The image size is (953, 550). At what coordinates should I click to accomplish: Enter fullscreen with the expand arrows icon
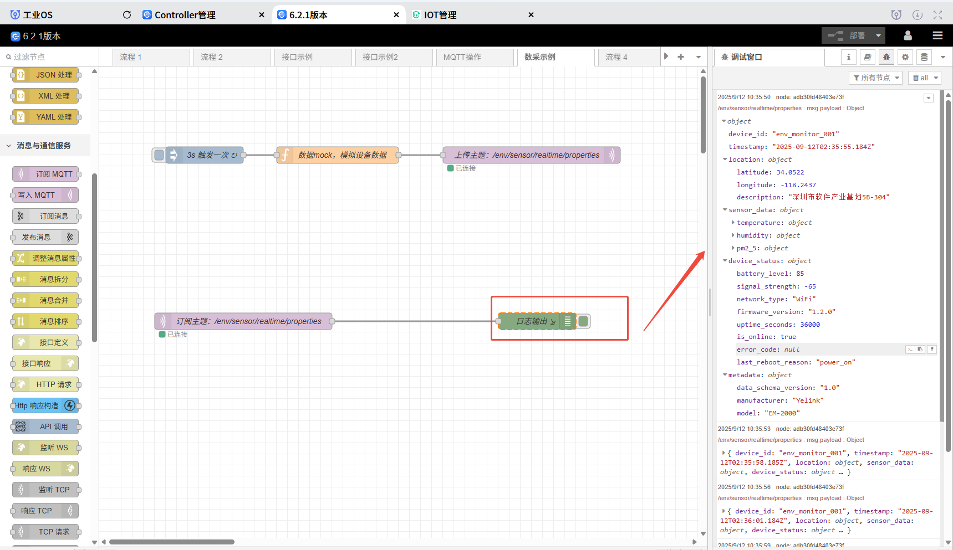(x=937, y=15)
